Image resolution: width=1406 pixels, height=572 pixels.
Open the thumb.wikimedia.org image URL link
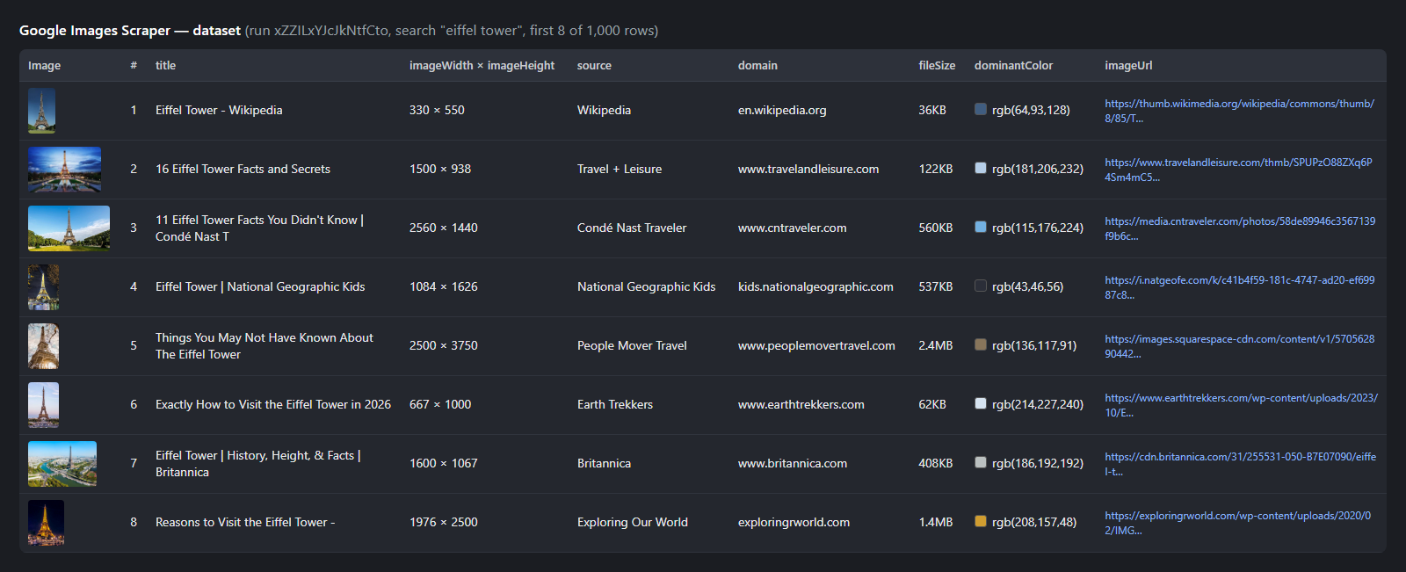(1240, 111)
